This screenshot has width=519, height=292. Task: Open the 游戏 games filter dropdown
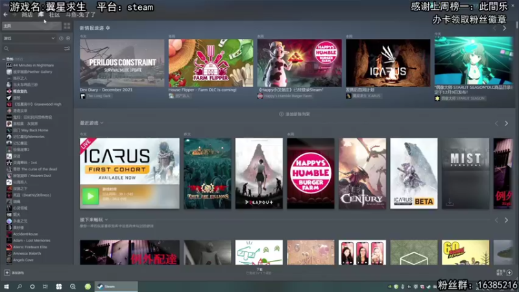point(29,38)
